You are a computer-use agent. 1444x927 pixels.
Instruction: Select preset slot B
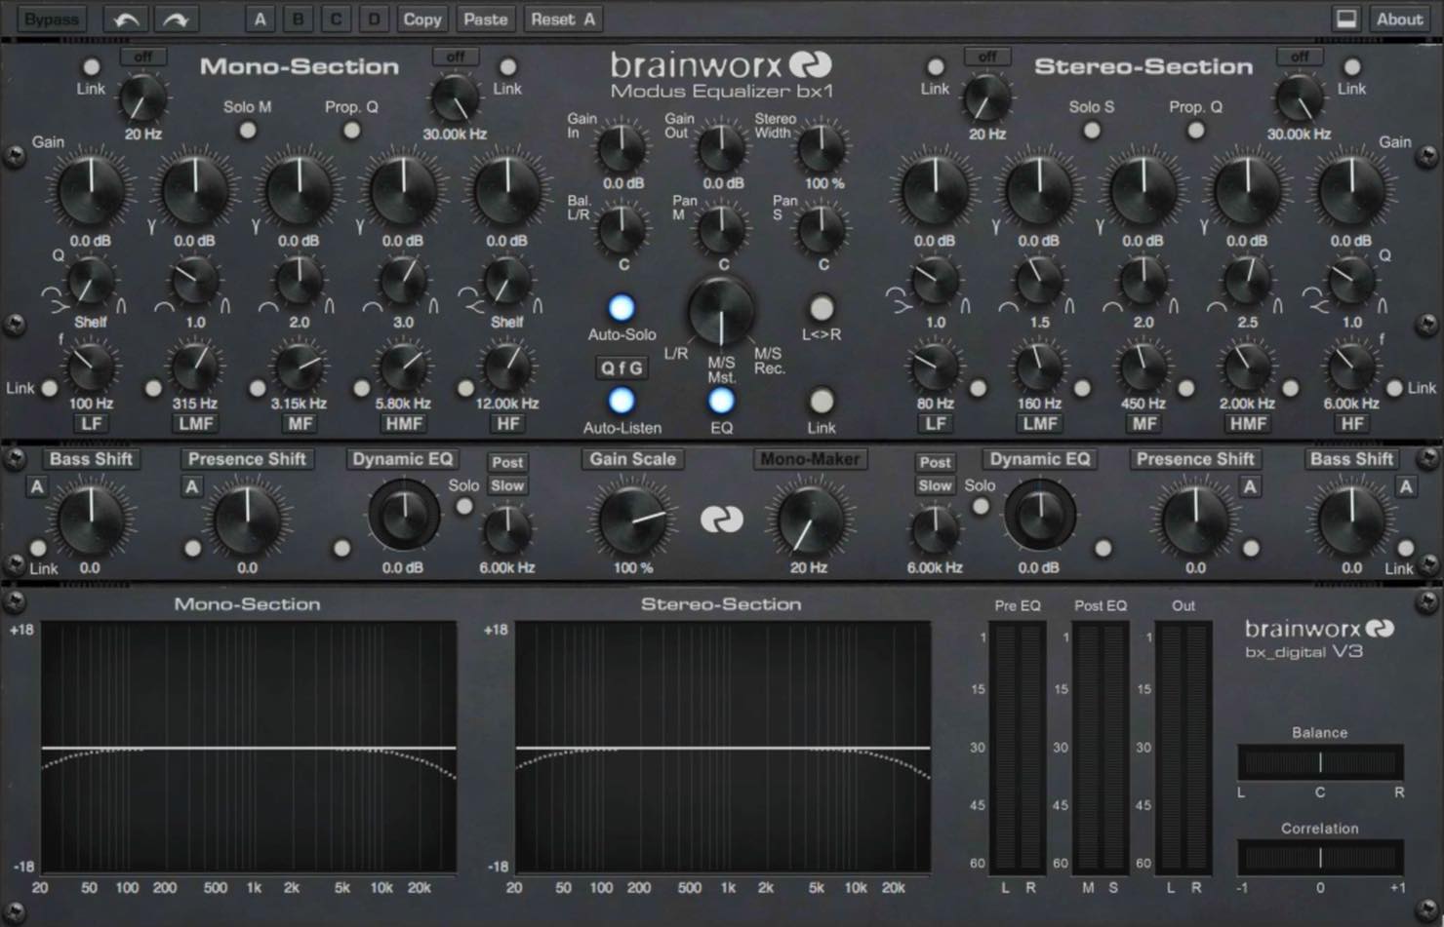tap(298, 19)
